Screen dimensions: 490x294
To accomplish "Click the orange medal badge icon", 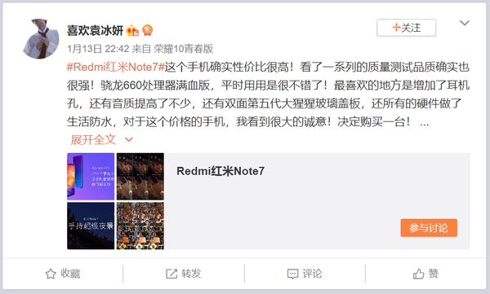I will coord(147,31).
